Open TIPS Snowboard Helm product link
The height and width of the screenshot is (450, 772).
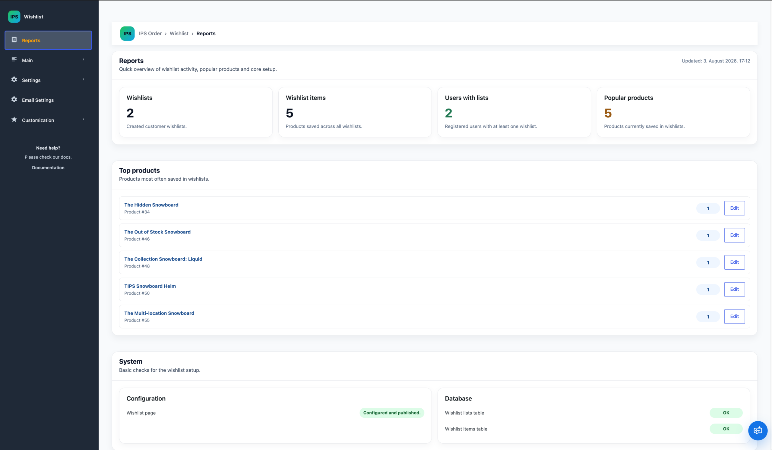point(150,286)
